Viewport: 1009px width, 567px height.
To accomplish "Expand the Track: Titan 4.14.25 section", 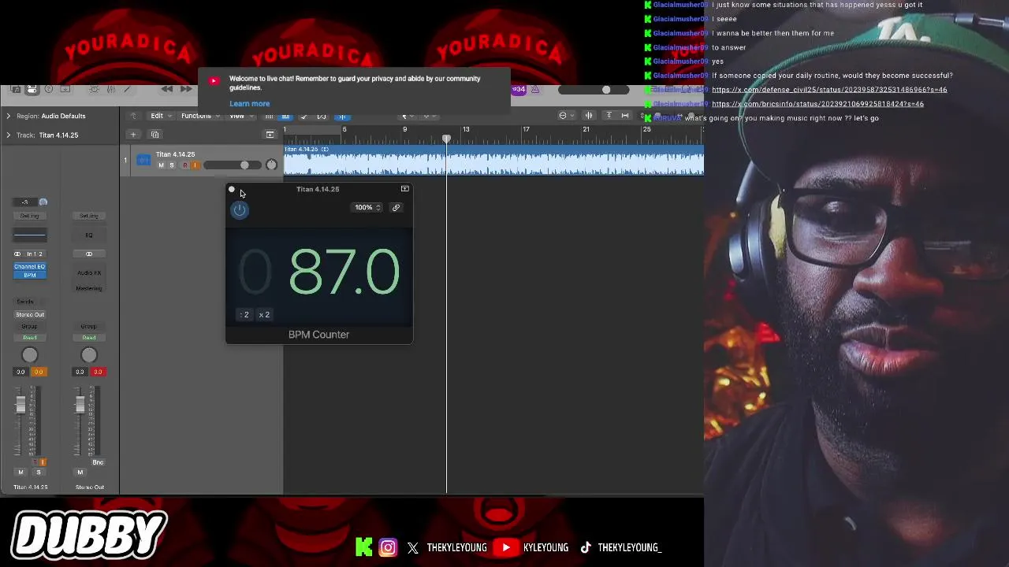I will (9, 135).
